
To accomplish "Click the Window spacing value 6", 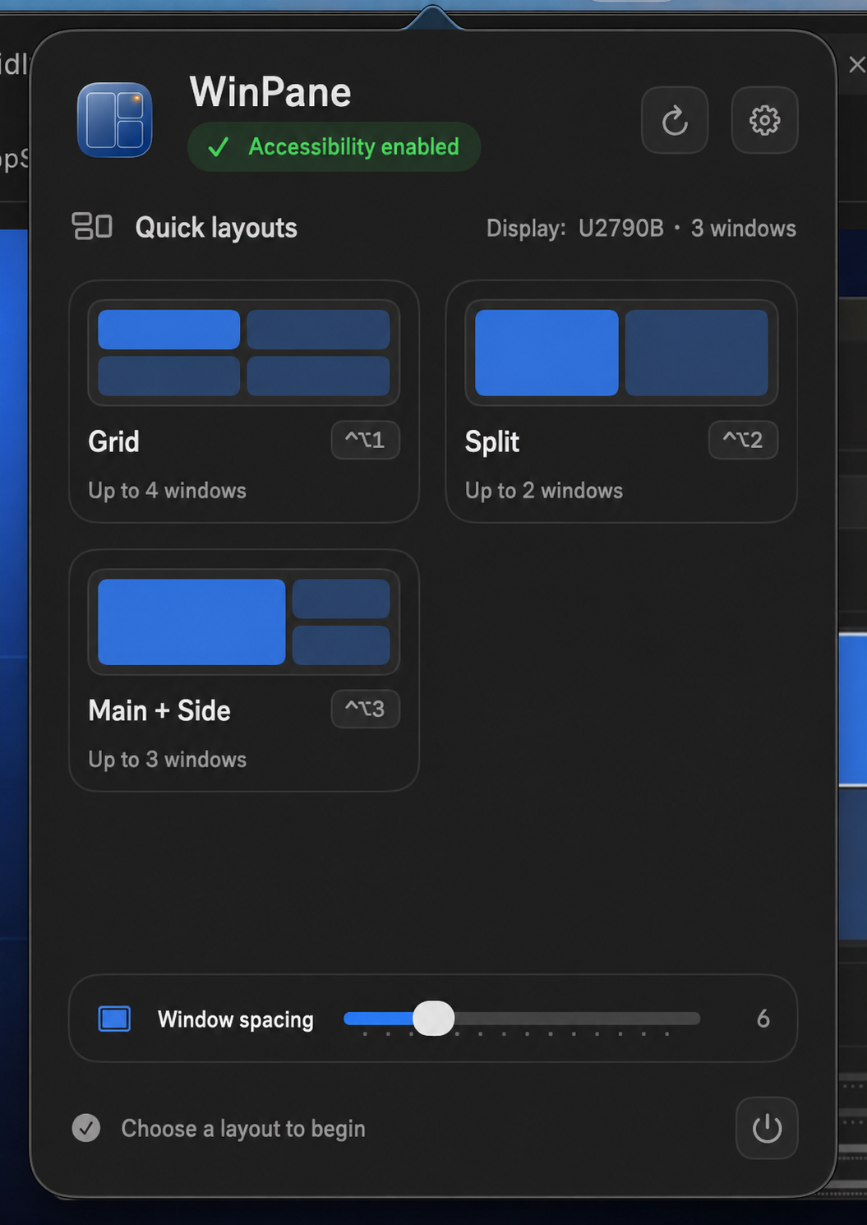I will pos(763,1019).
